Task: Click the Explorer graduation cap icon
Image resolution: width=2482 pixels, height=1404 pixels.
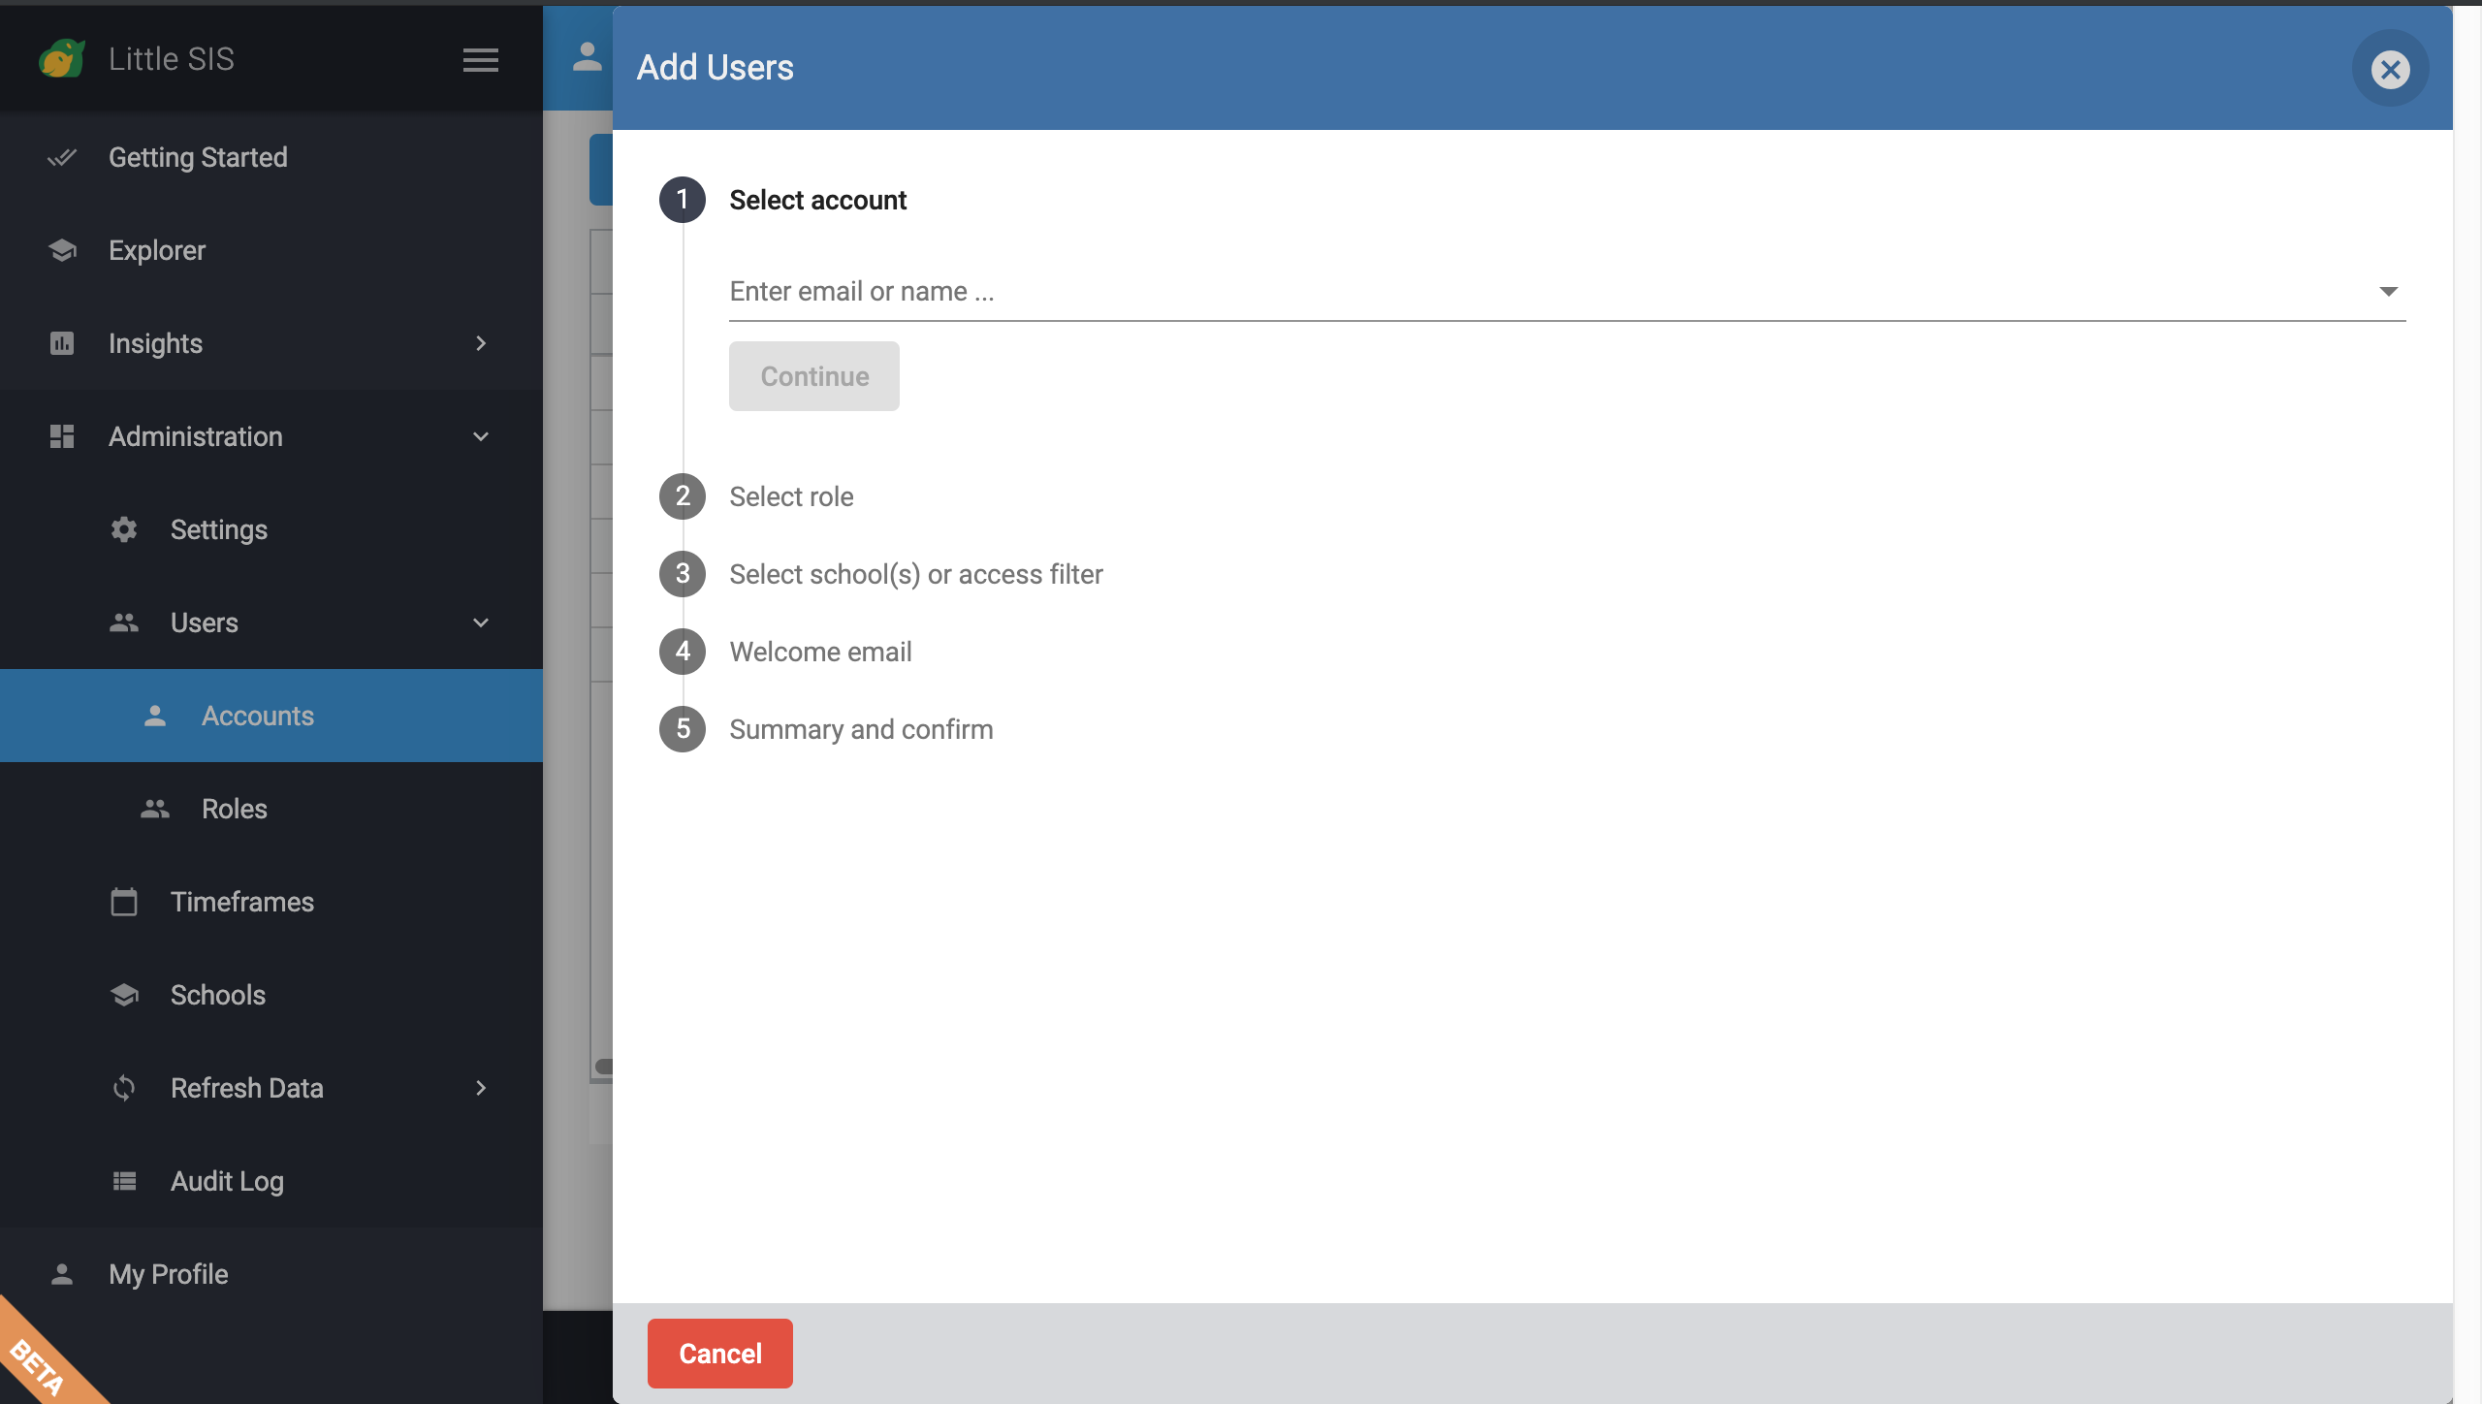Action: (x=62, y=250)
